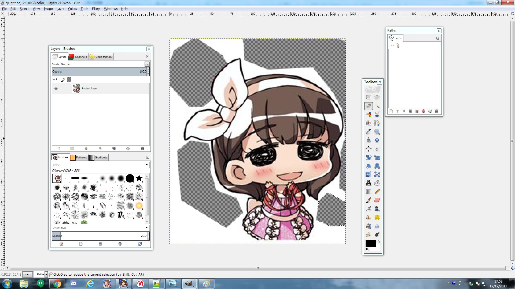Switch to the Gradients tab
Image resolution: width=515 pixels, height=289 pixels.
coord(98,157)
